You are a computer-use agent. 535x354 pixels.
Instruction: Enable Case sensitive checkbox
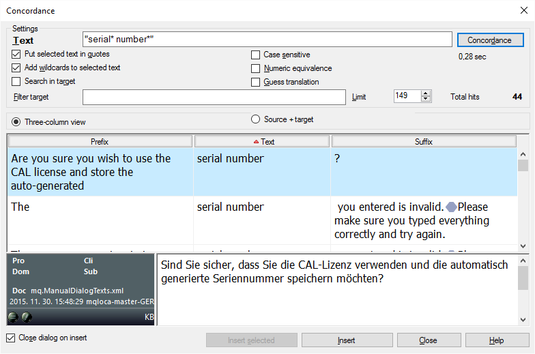click(255, 55)
